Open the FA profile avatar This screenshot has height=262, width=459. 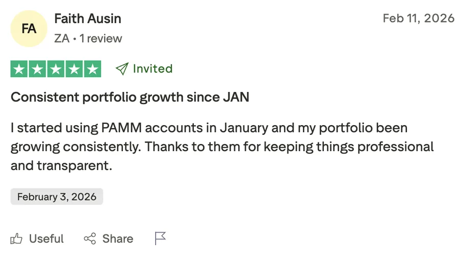pyautogui.click(x=29, y=29)
